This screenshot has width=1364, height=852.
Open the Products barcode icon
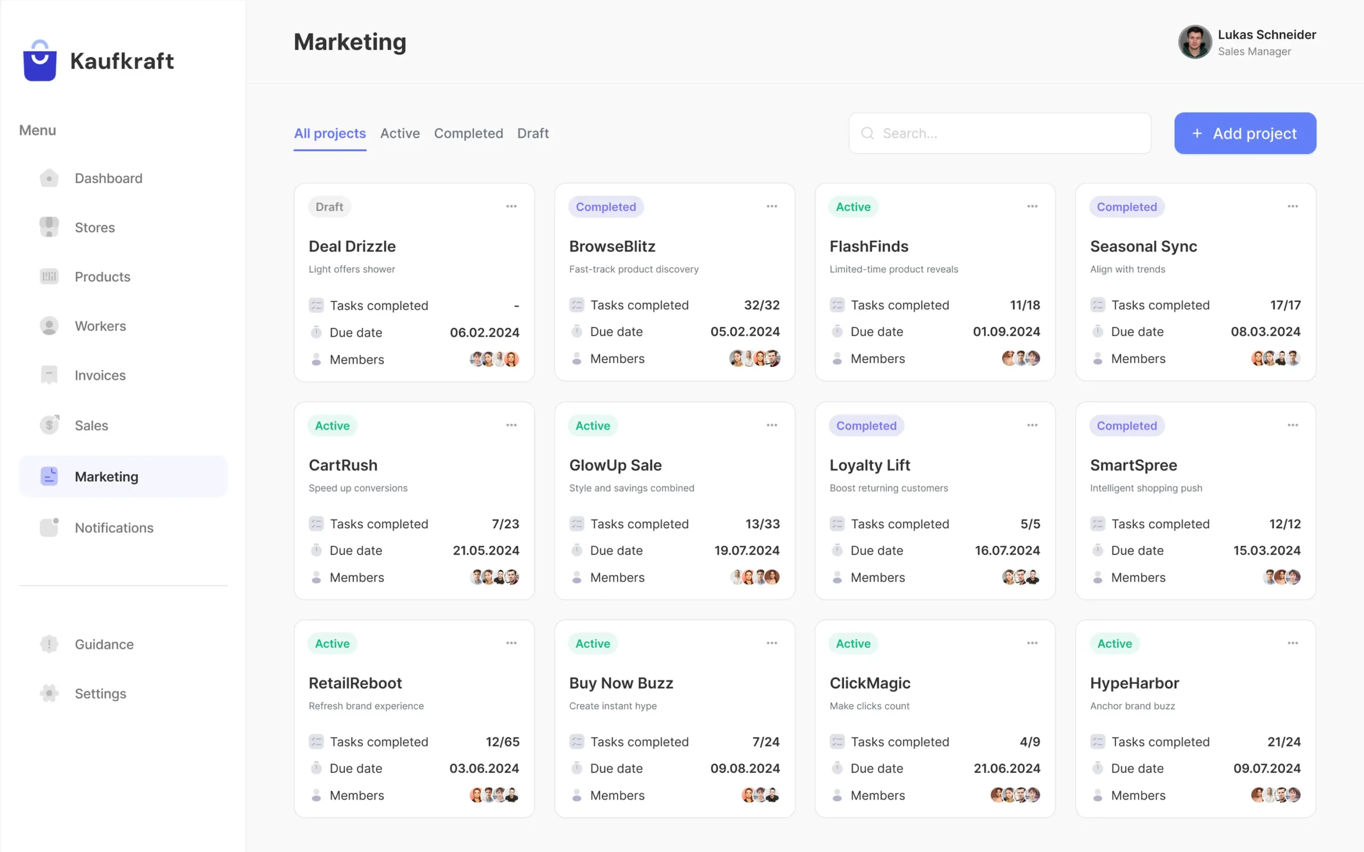49,276
